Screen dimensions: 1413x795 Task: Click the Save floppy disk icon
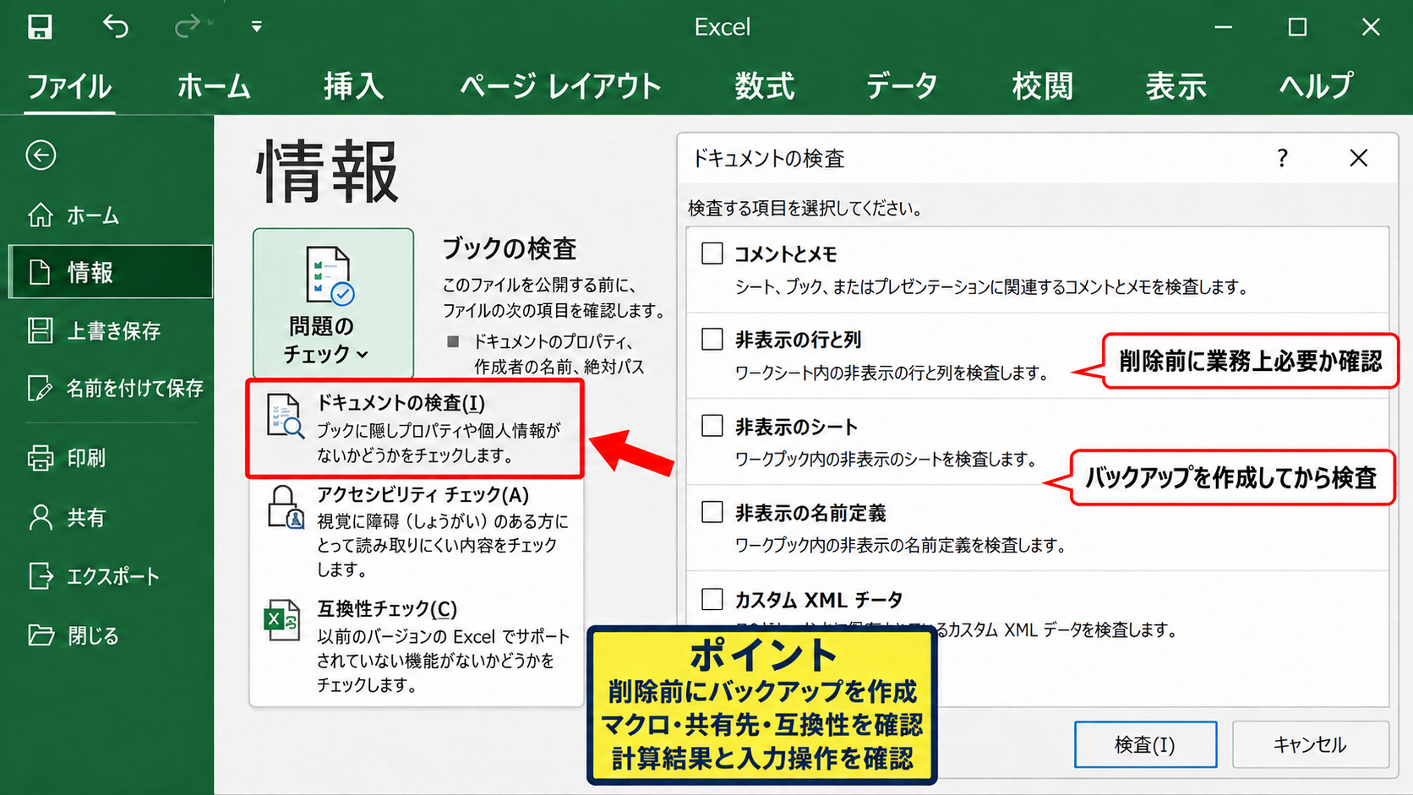point(40,27)
